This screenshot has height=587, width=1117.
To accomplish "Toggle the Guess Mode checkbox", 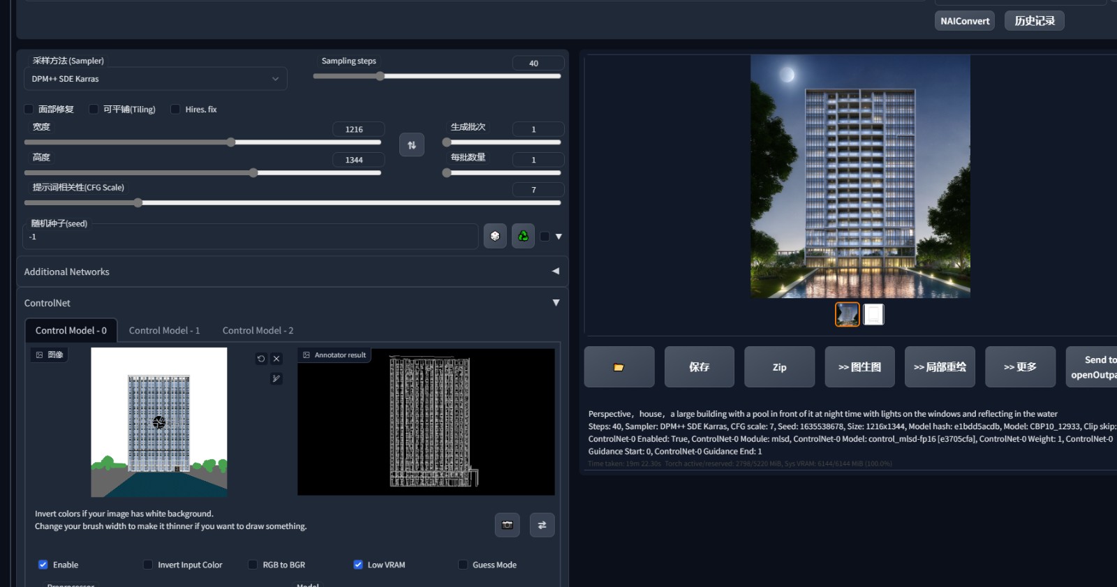I will coord(463,565).
